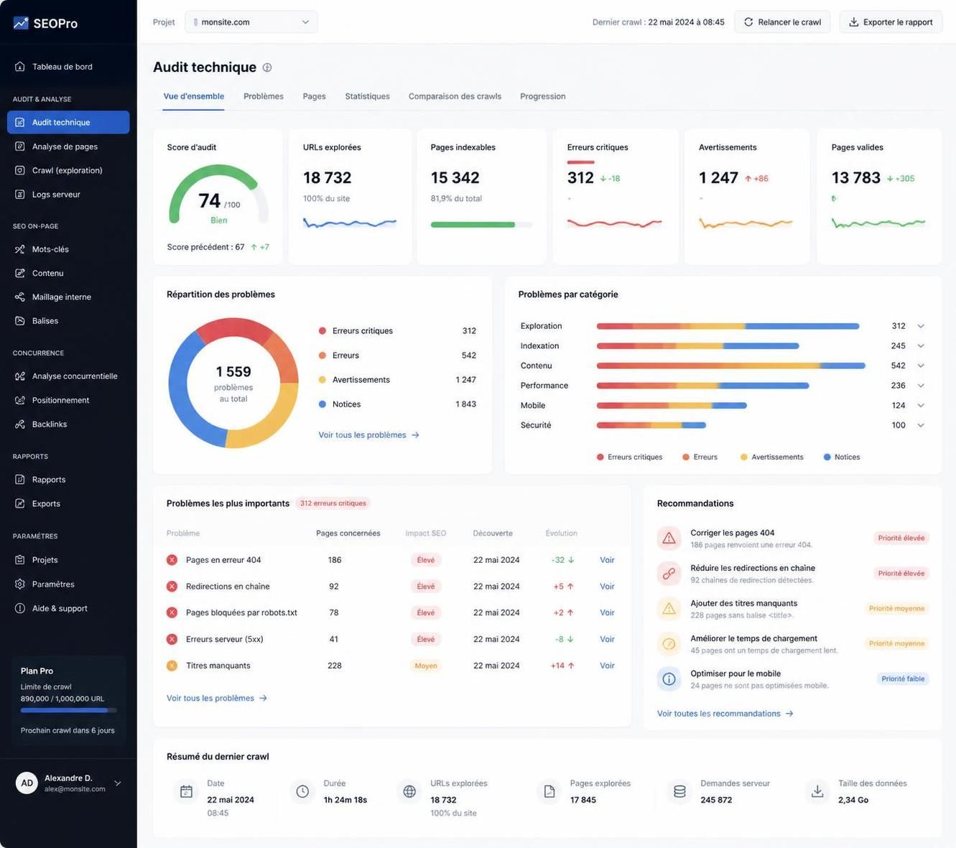Image resolution: width=956 pixels, height=848 pixels.
Task: Click the Positionnement icon
Action: [x=20, y=400]
